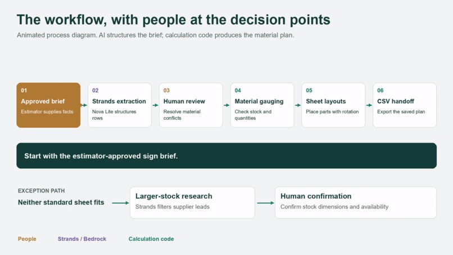Click arrow between Human review and Material gauging
453x255 pixels.
point(226,105)
